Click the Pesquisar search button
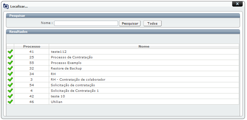The image size is (247, 120). [130, 23]
